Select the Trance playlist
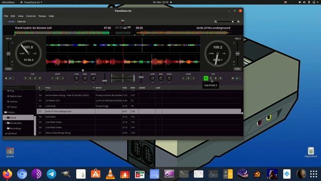This screenshot has width=321, height=181. [x=14, y=107]
